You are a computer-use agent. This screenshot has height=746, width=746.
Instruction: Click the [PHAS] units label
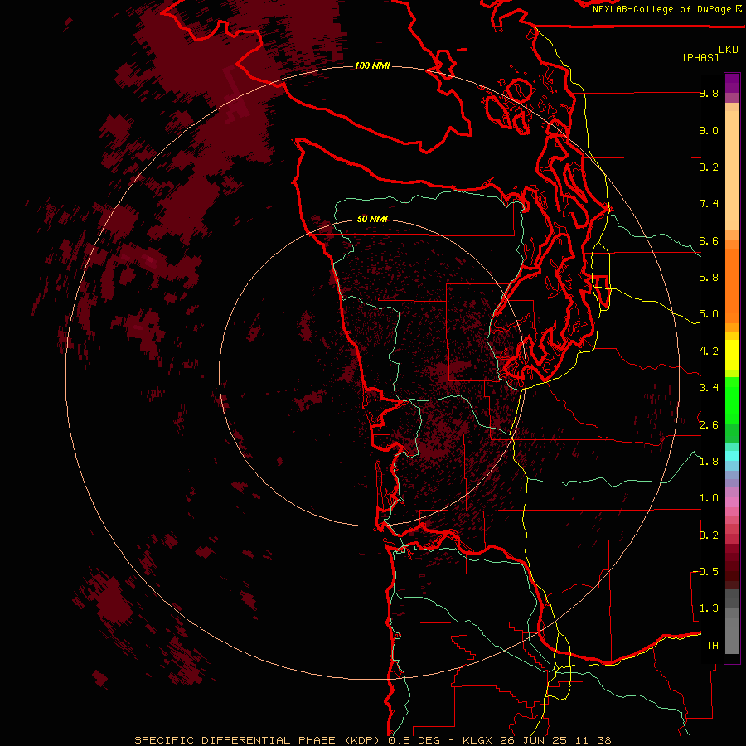[700, 57]
